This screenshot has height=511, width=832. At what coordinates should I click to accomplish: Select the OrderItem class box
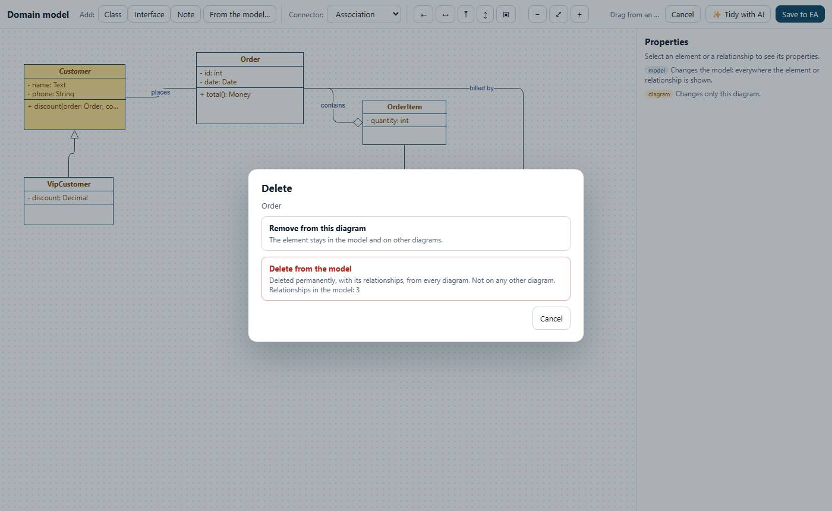[404, 122]
